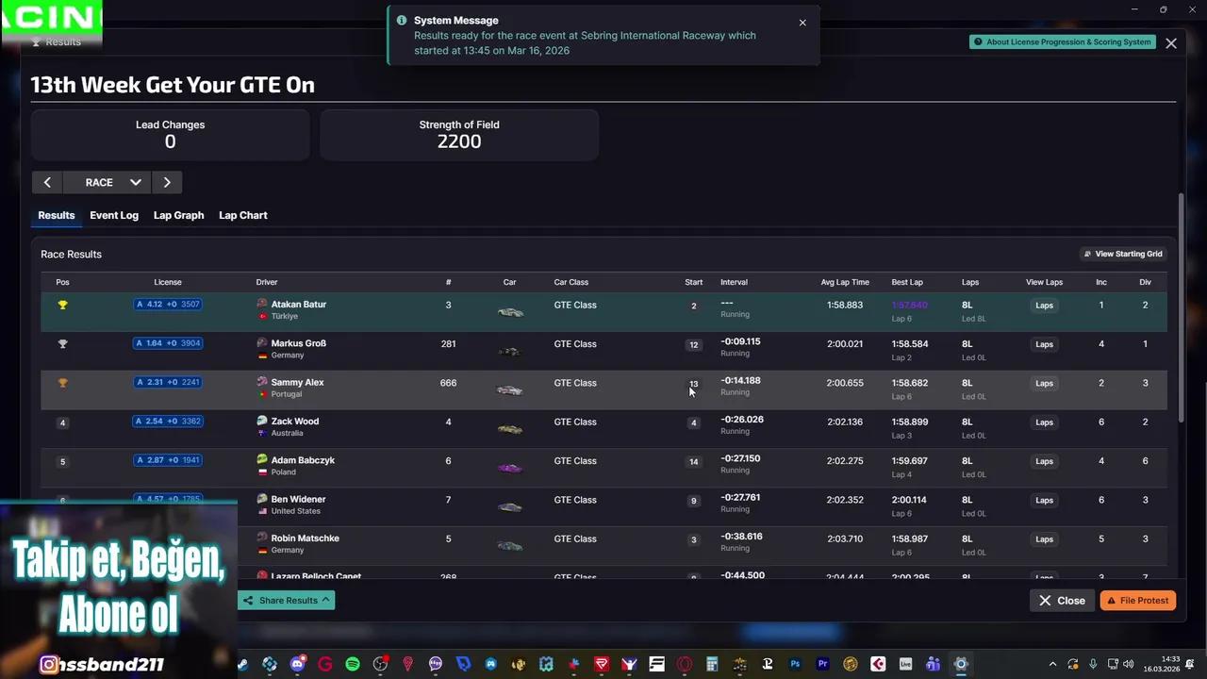
Task: View Laps for Zack Wood
Action: tap(1044, 422)
